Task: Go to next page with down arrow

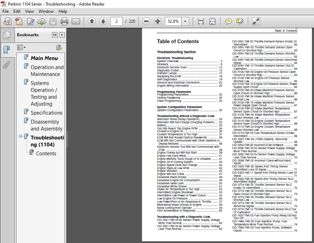Action: [103, 21]
